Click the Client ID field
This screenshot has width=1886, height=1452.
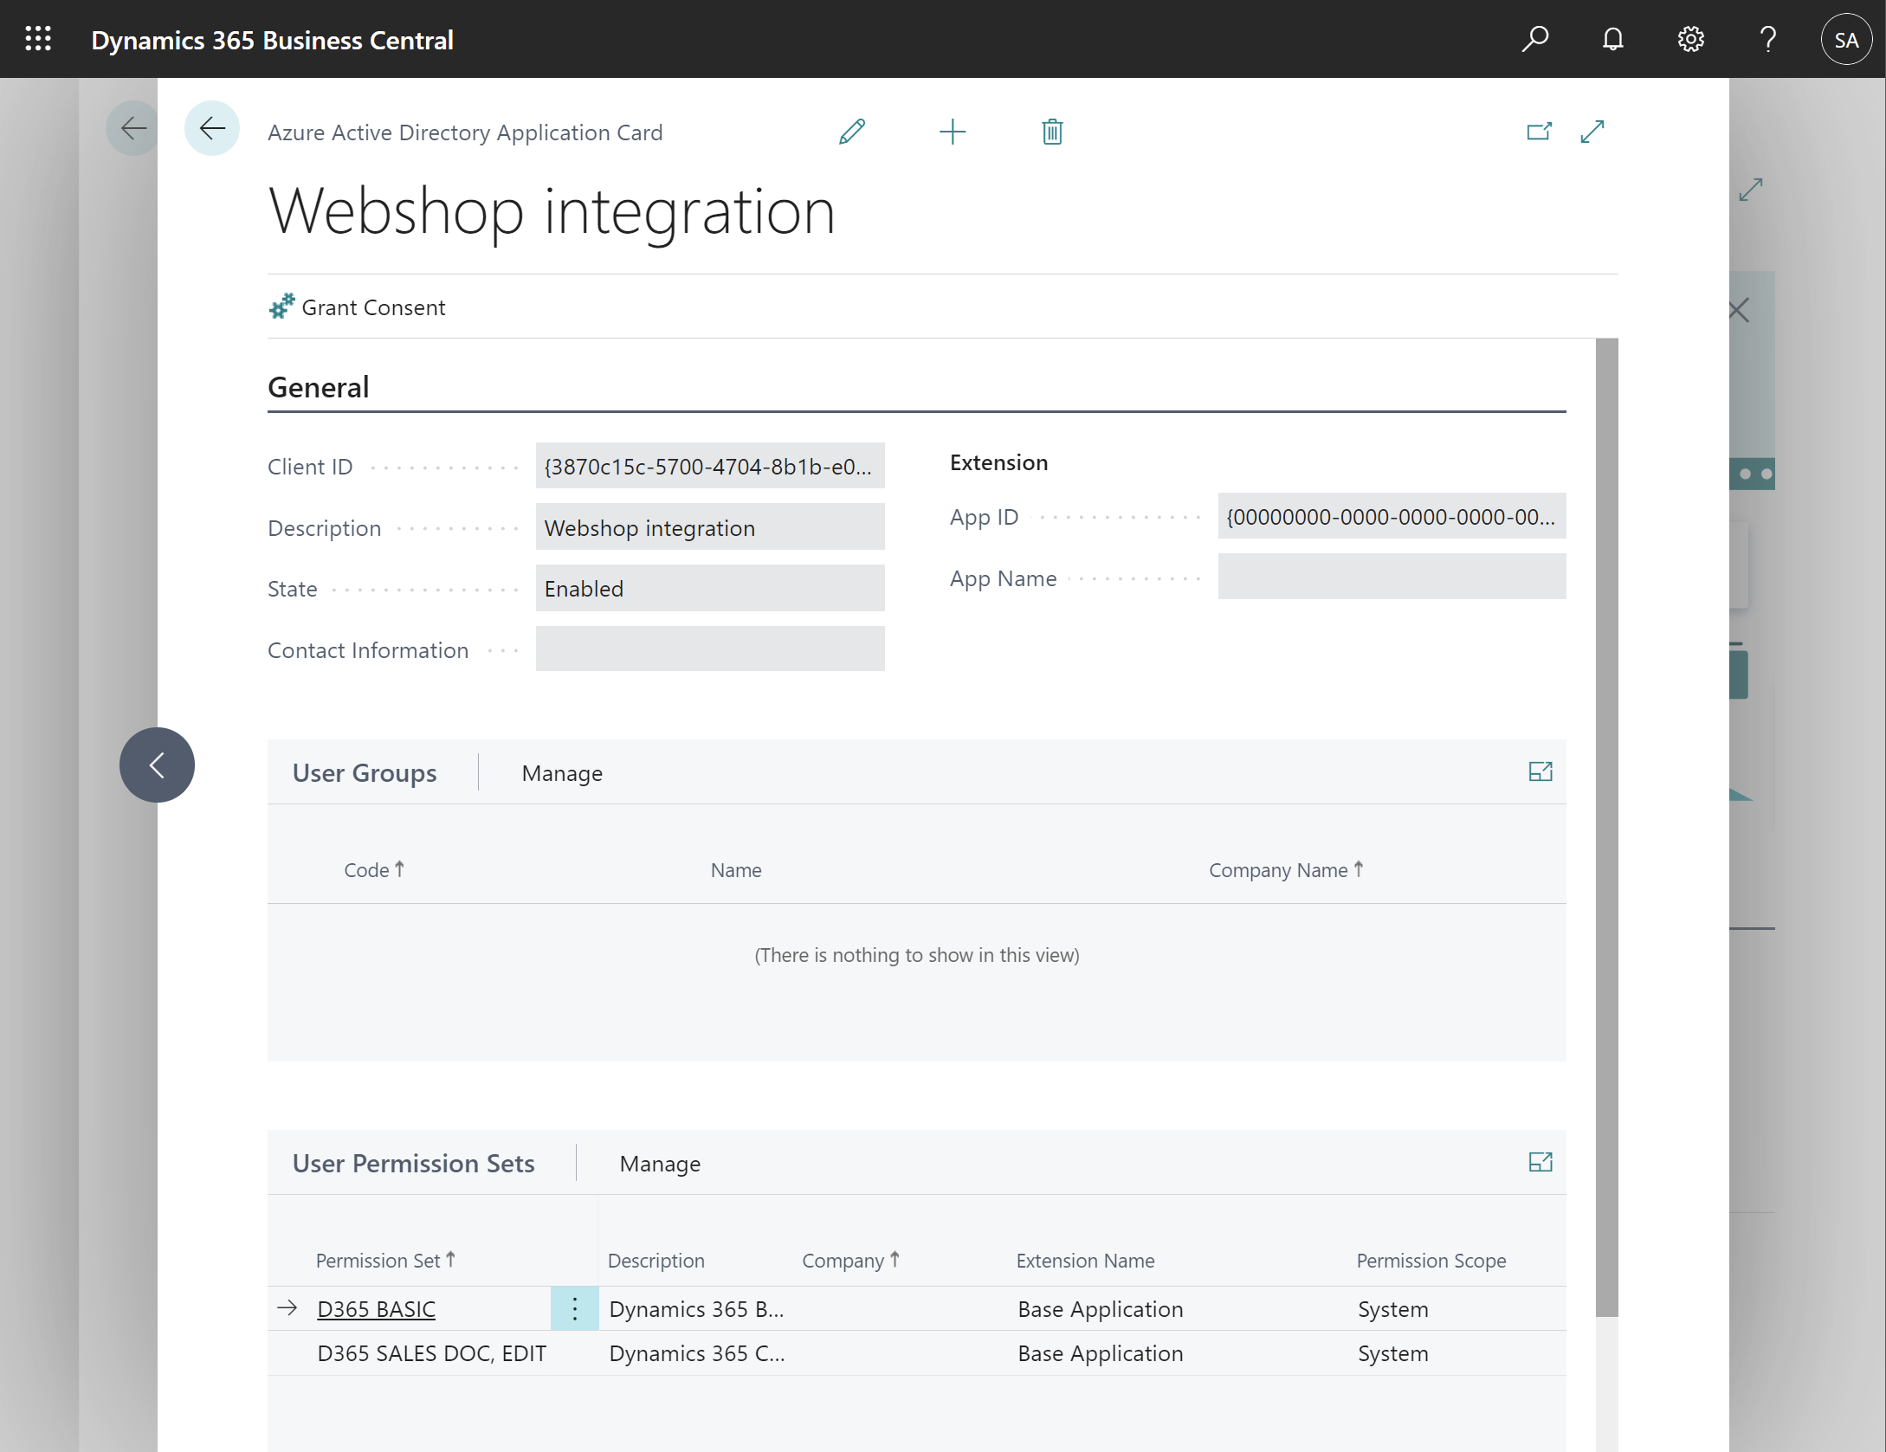pyautogui.click(x=710, y=466)
